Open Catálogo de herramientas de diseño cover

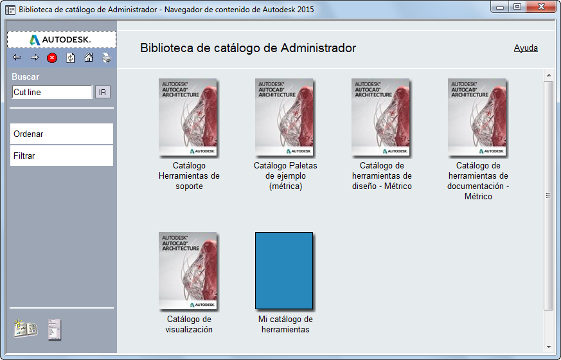point(380,118)
